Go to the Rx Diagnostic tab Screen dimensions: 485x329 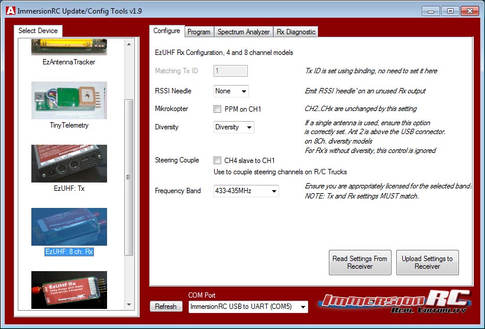pos(296,32)
